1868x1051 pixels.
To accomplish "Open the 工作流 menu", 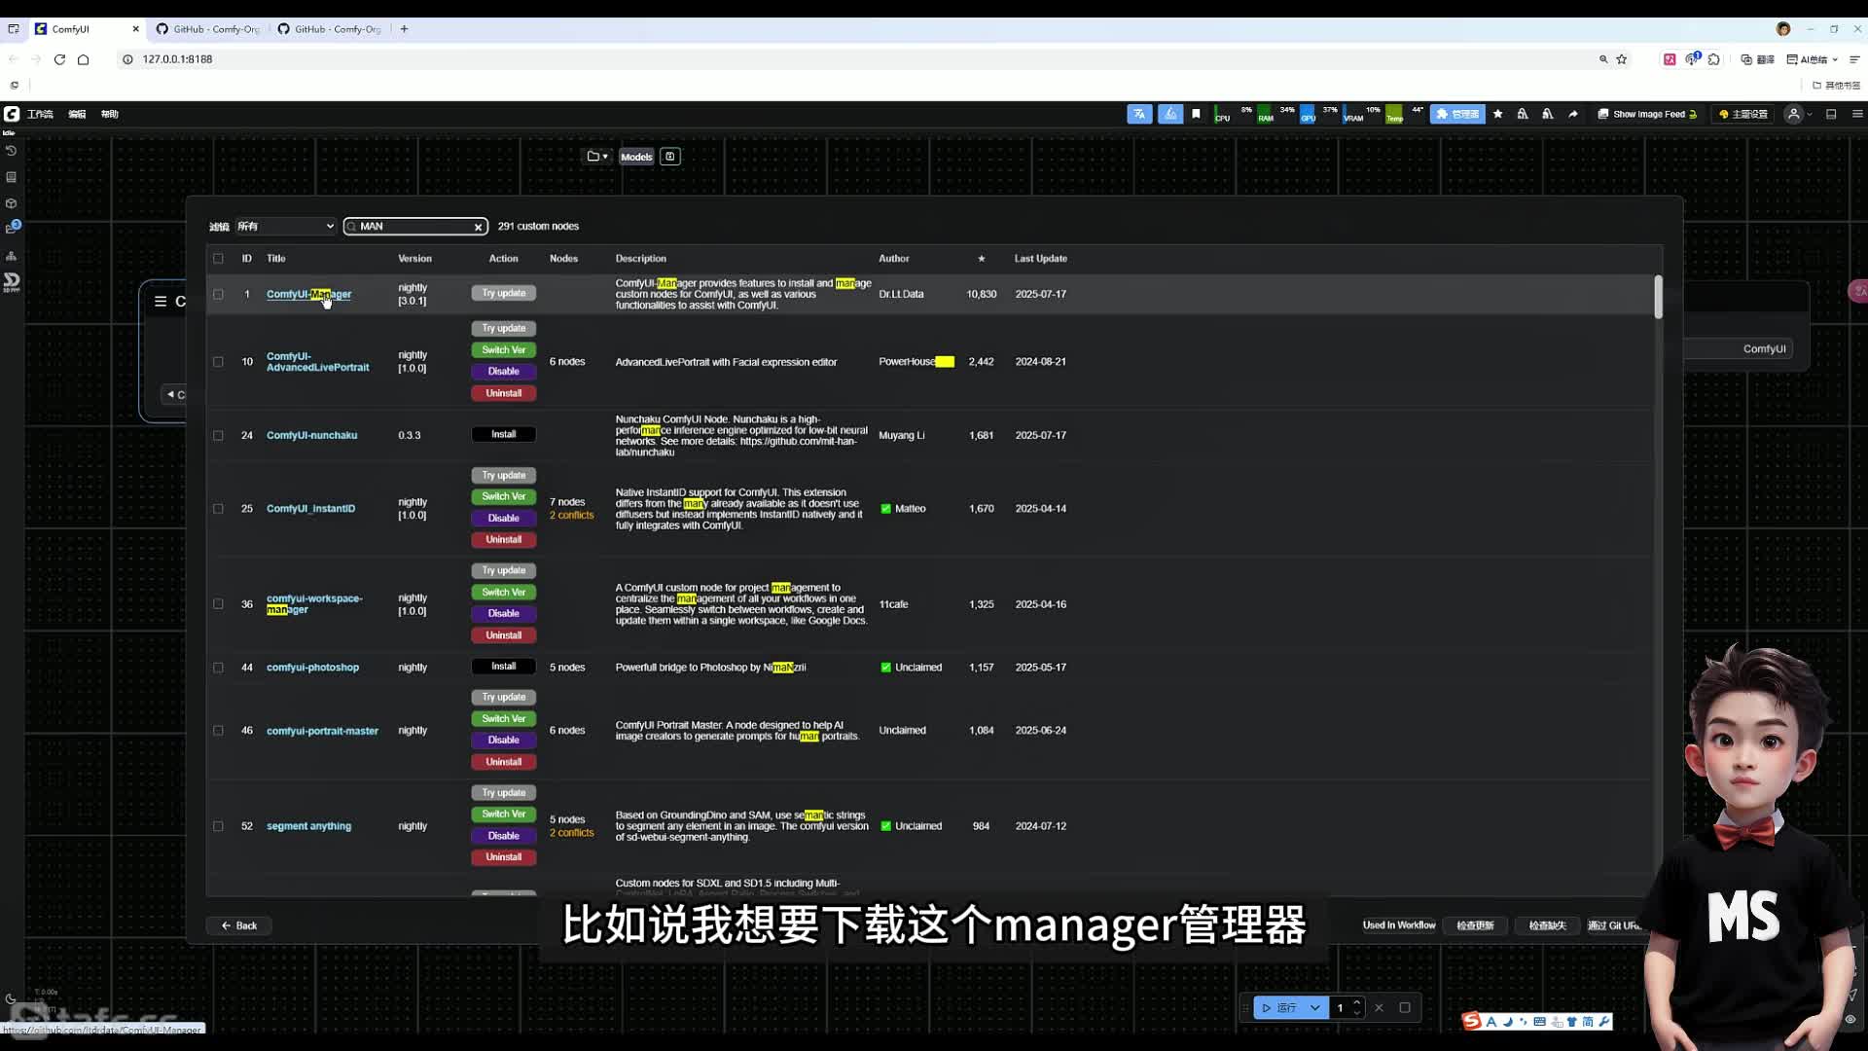I will tap(40, 114).
